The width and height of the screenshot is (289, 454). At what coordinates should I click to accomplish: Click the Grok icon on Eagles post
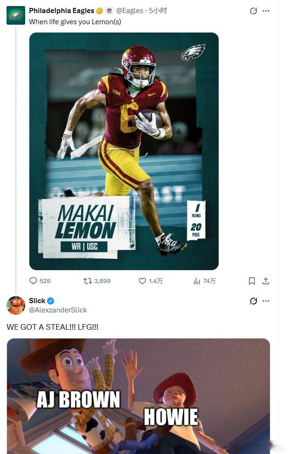[x=254, y=11]
